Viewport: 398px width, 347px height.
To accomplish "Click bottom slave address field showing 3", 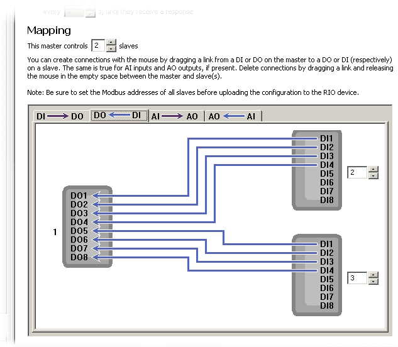I will tap(357, 278).
